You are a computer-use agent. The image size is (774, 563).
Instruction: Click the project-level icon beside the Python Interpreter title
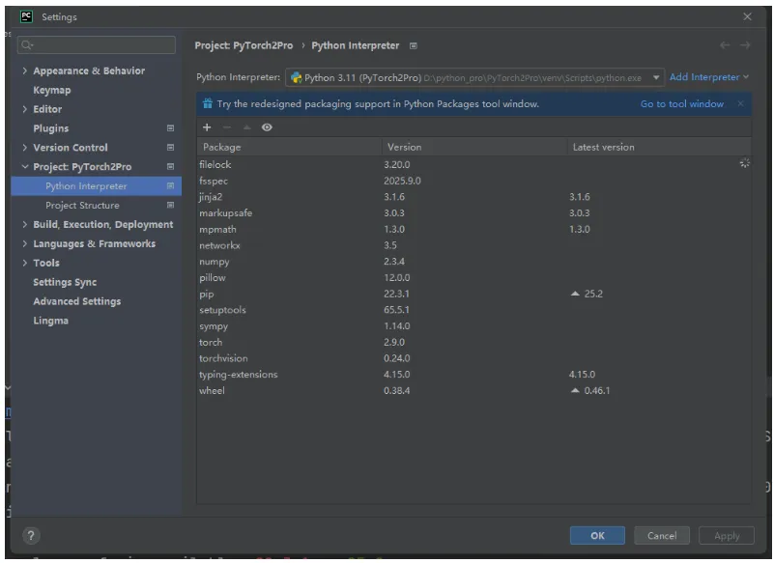(414, 46)
